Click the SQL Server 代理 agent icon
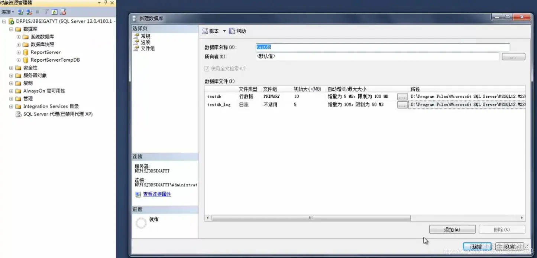 pos(18,114)
